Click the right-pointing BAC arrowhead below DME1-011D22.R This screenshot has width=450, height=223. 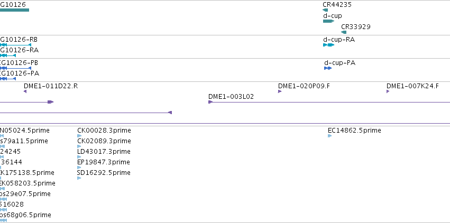pyautogui.click(x=51, y=102)
